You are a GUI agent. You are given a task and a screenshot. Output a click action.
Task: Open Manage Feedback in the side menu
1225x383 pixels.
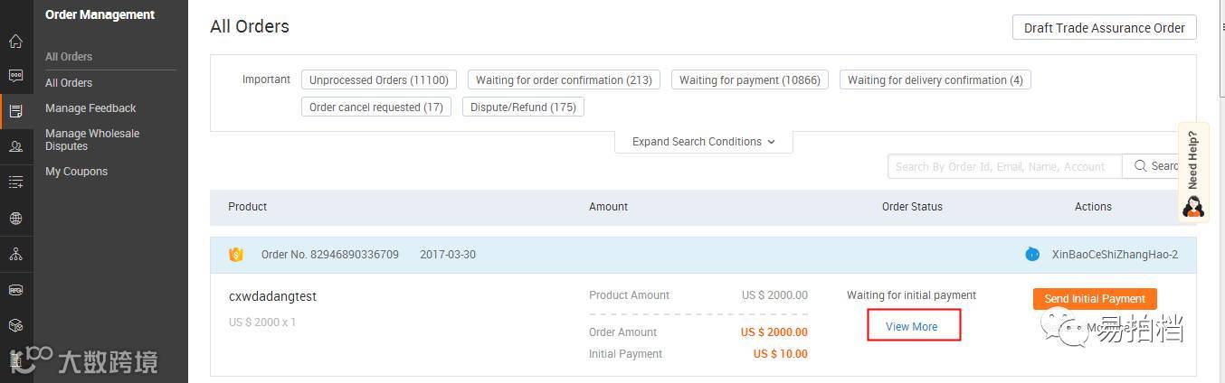(90, 108)
